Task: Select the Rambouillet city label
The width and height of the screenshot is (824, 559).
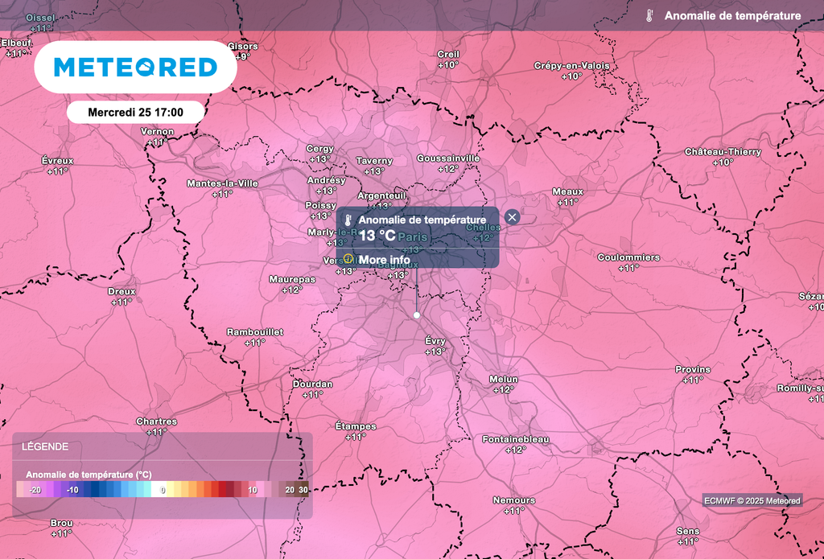Action: pyautogui.click(x=254, y=331)
